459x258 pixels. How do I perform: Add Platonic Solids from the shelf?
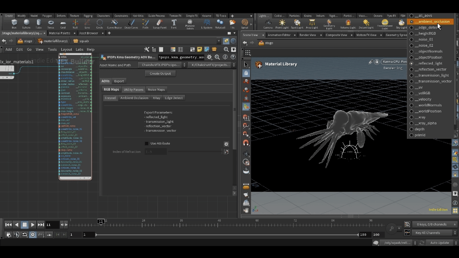pyautogui.click(x=190, y=24)
